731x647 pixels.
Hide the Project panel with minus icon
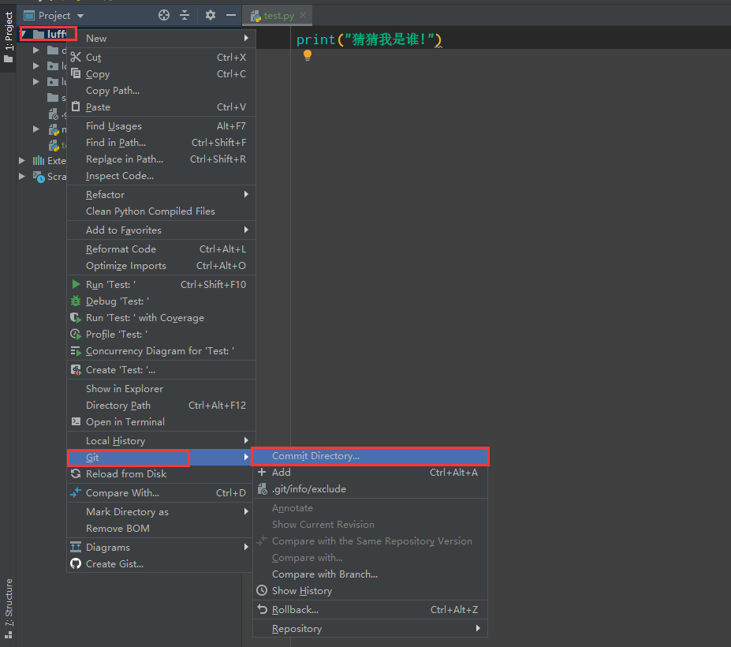231,15
